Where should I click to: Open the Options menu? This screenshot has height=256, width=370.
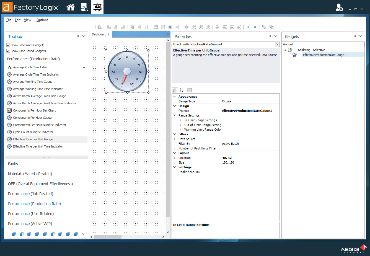click(42, 20)
